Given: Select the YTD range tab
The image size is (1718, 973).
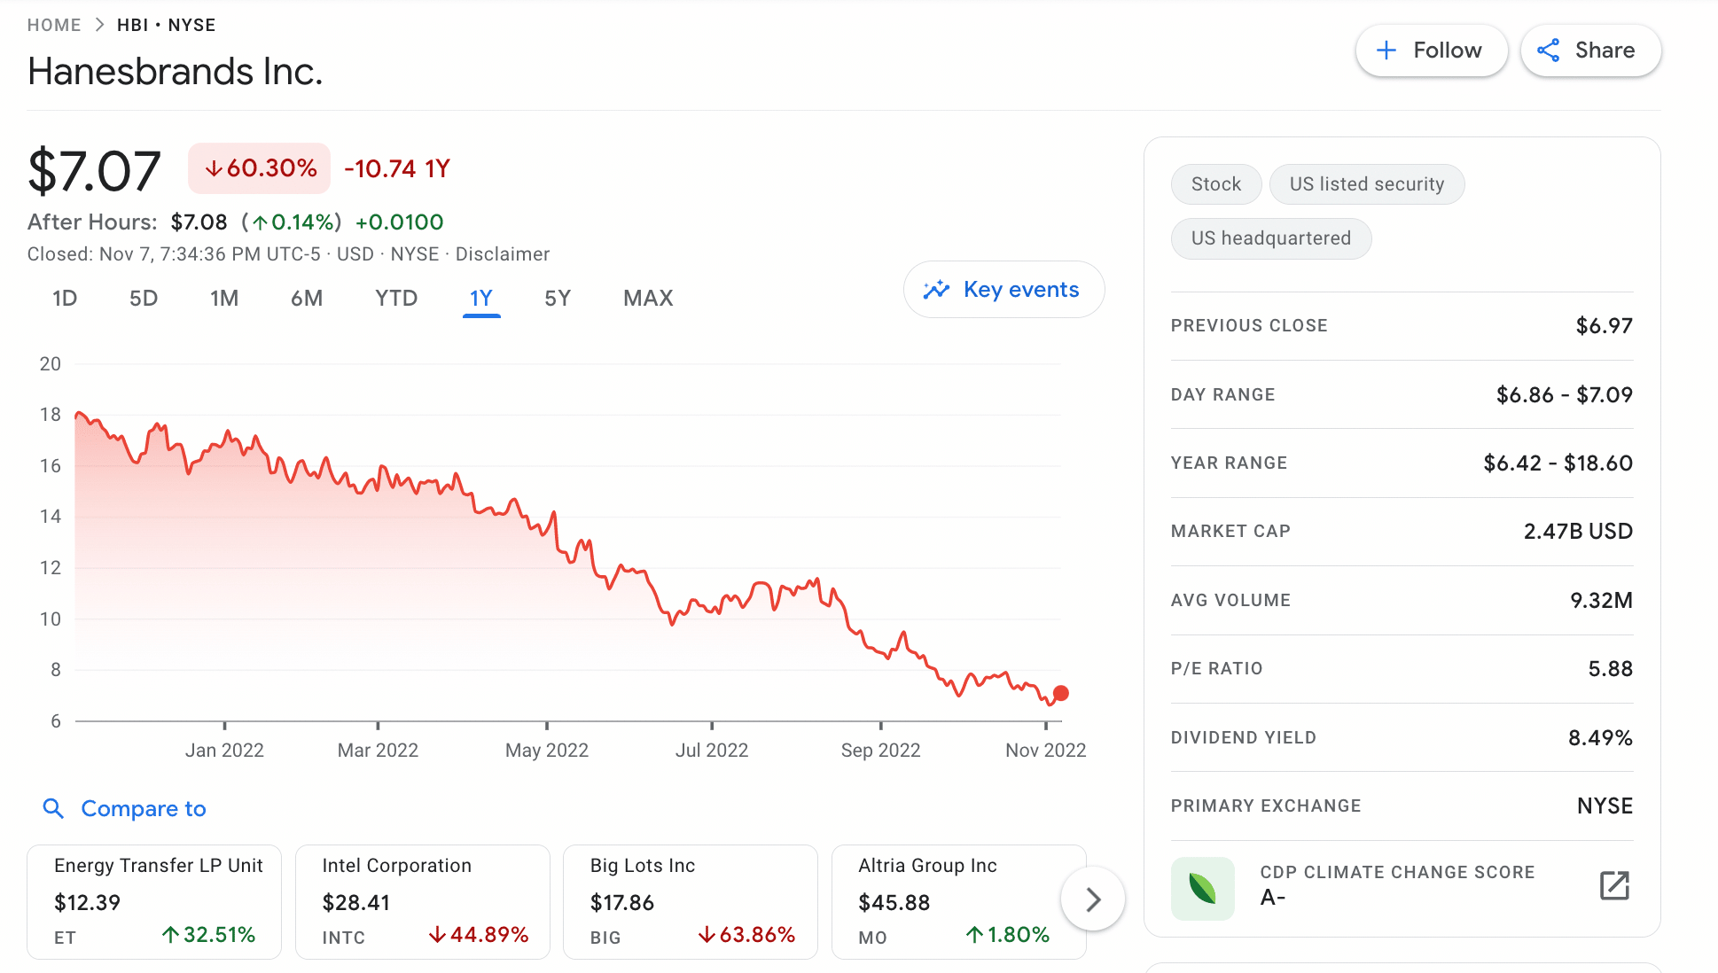Looking at the screenshot, I should [396, 299].
